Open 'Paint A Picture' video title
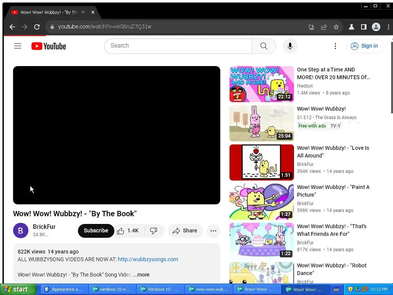Image resolution: width=393 pixels, height=295 pixels. click(x=333, y=191)
